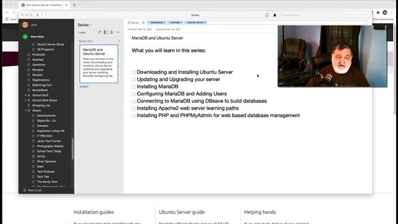This screenshot has height=224, width=398.
Task: Open the Digital Biz . Co notebook
Action: [x=47, y=121]
